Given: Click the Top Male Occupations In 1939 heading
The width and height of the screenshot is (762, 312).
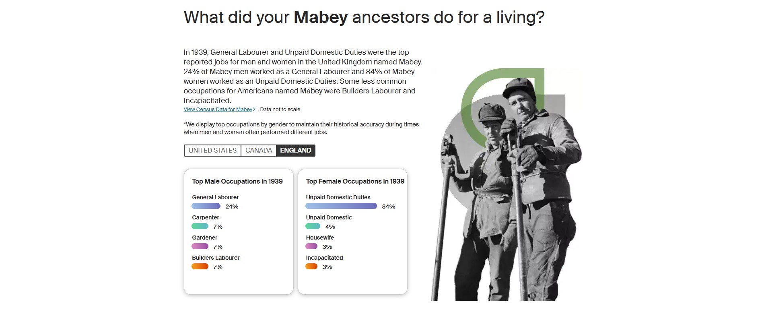Looking at the screenshot, I should coord(237,182).
